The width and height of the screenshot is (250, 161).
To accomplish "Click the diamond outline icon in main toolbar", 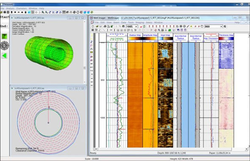I will [36, 12].
